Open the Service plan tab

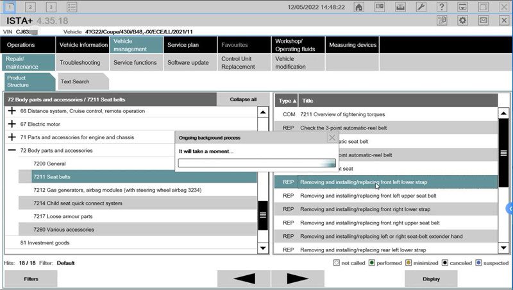pos(190,45)
